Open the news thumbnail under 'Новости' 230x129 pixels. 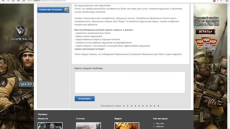pos(50,126)
